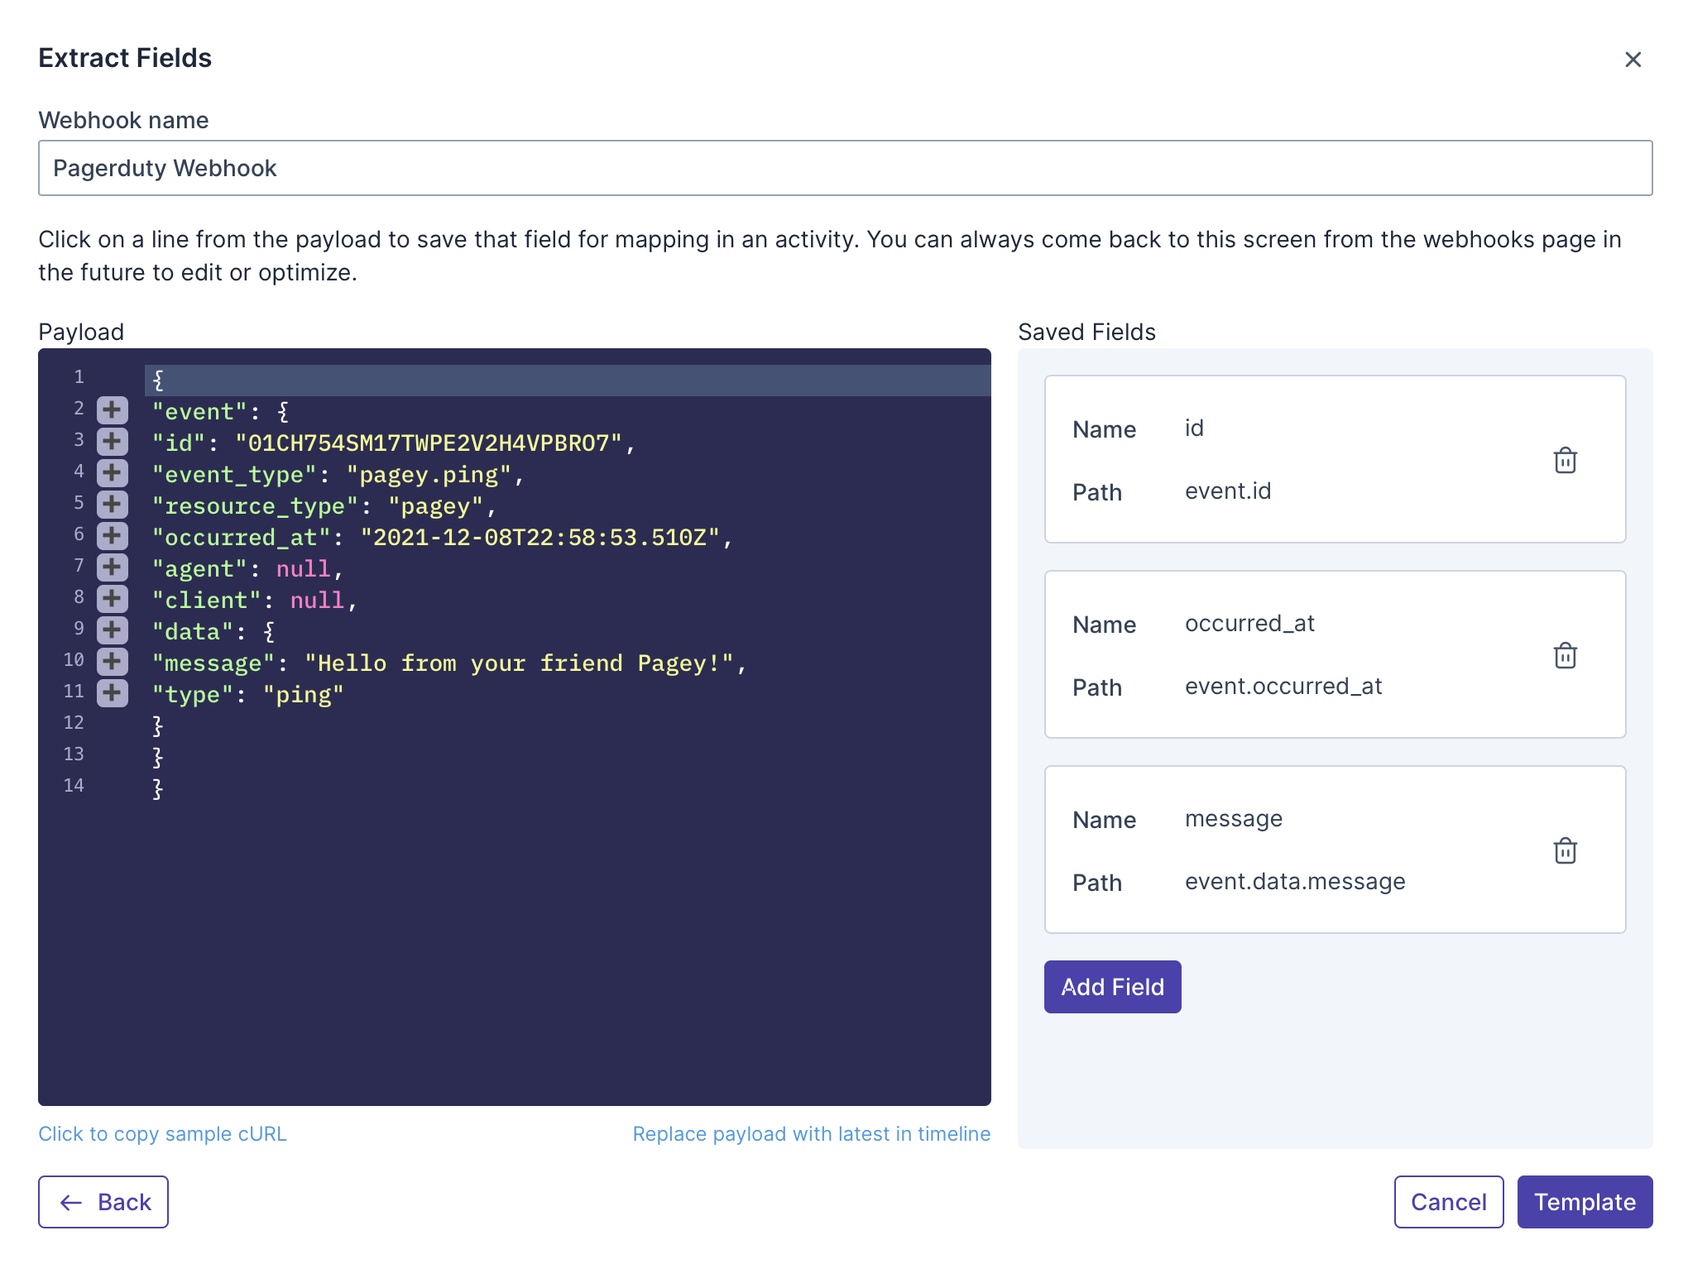Remove the saved "message" field
The width and height of the screenshot is (1688, 1264).
[x=1565, y=850]
